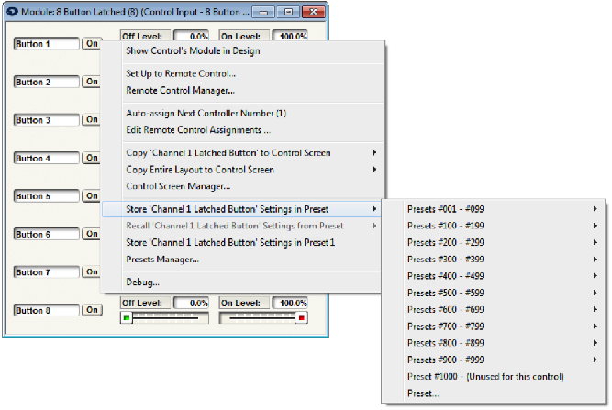Click Button 8's Off Level value field
This screenshot has height=410, width=612.
191,303
